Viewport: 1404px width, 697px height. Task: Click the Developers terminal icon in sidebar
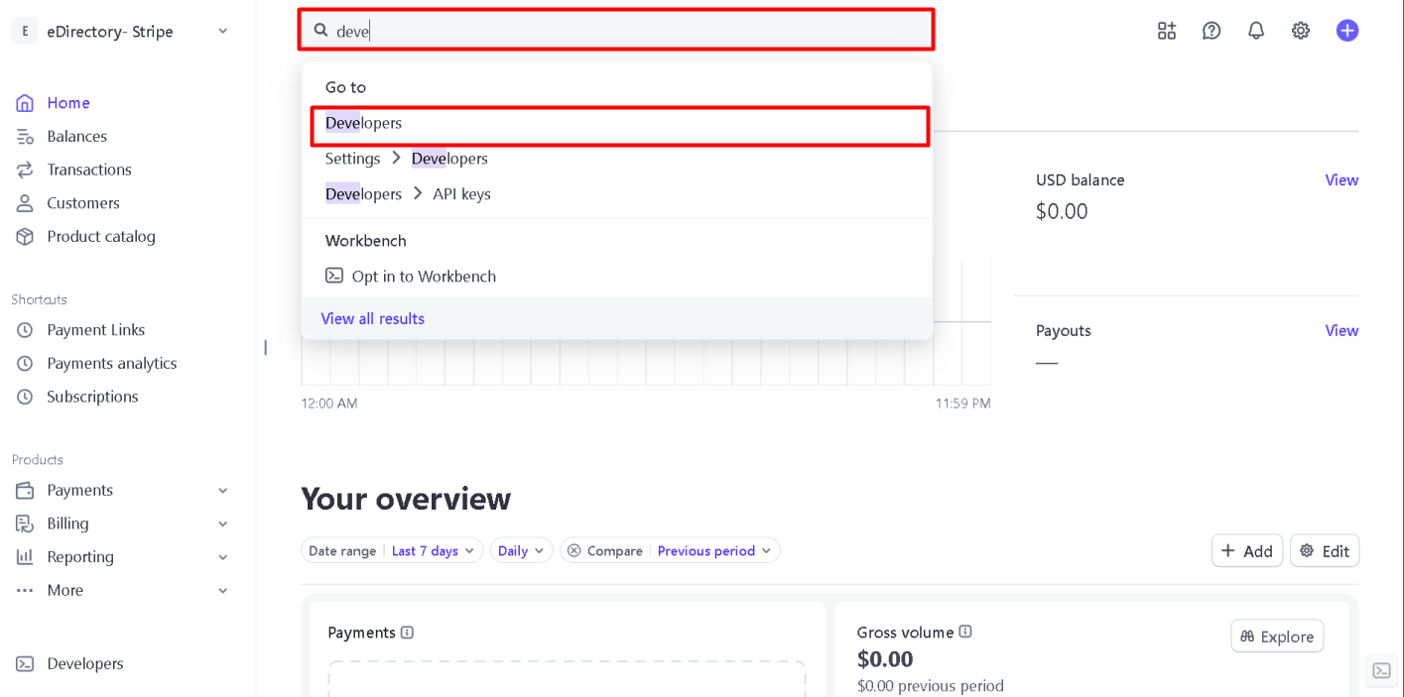coord(25,664)
